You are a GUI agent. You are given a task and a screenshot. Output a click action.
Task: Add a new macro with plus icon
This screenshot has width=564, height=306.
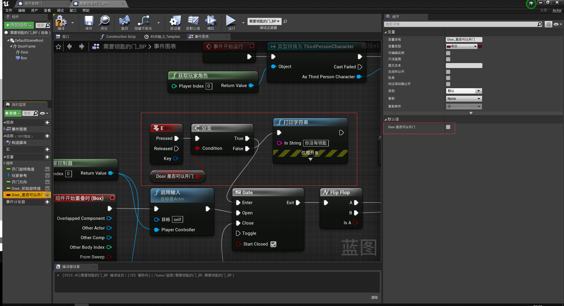pyautogui.click(x=47, y=149)
